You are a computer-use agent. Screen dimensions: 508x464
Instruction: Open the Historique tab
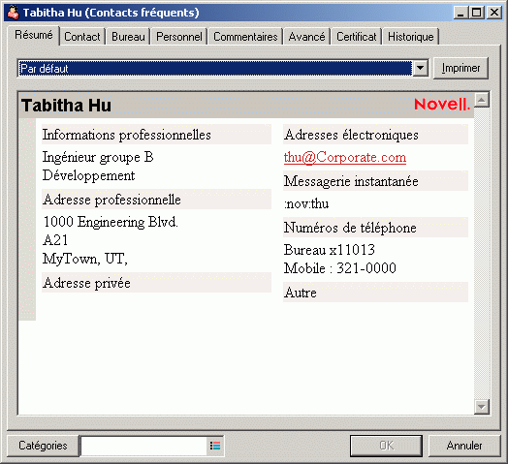click(x=410, y=37)
